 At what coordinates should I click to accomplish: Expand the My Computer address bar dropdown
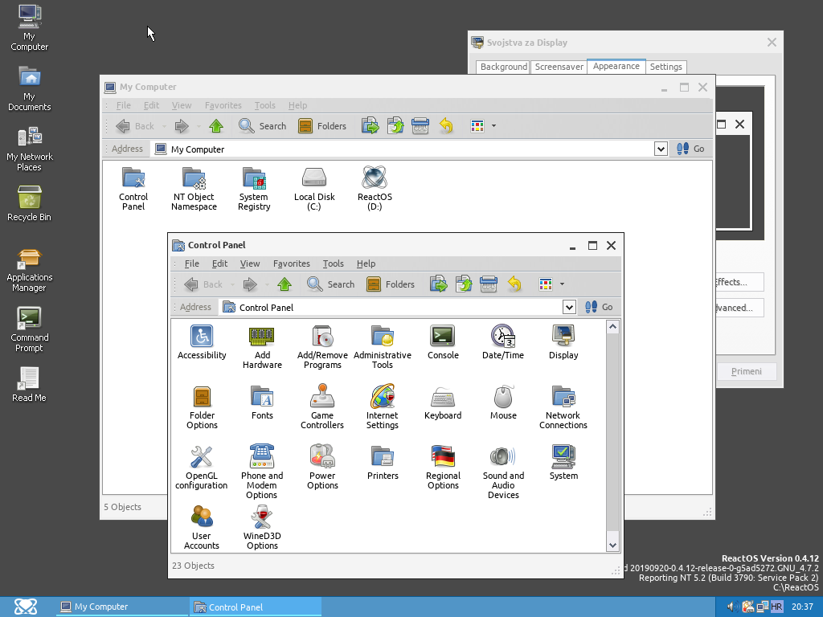tap(661, 149)
